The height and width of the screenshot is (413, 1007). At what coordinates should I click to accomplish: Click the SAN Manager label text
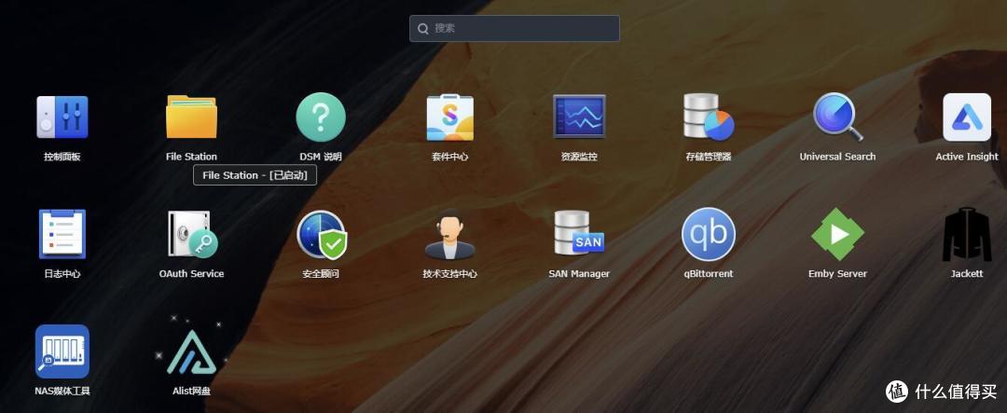click(x=579, y=273)
